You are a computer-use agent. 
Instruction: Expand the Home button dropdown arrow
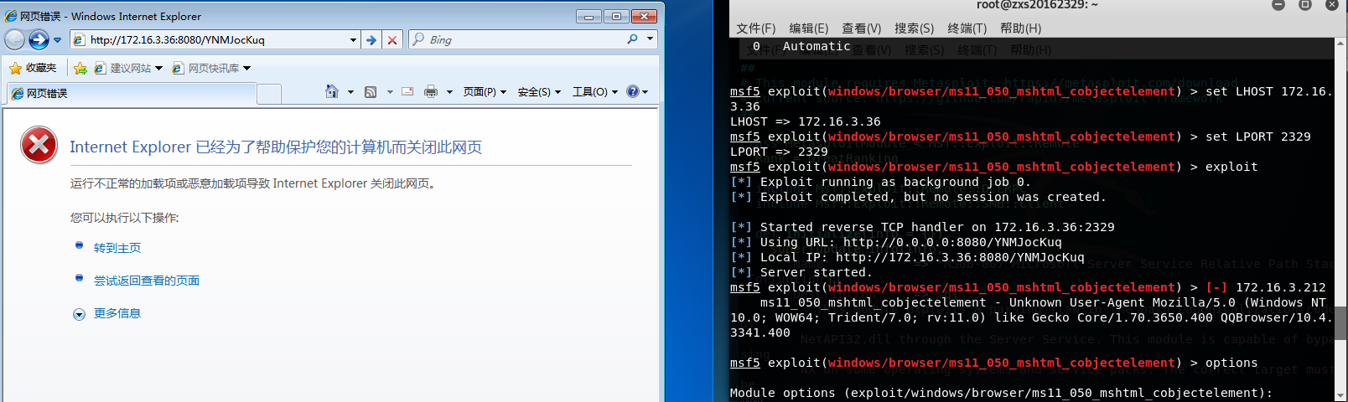click(x=350, y=92)
